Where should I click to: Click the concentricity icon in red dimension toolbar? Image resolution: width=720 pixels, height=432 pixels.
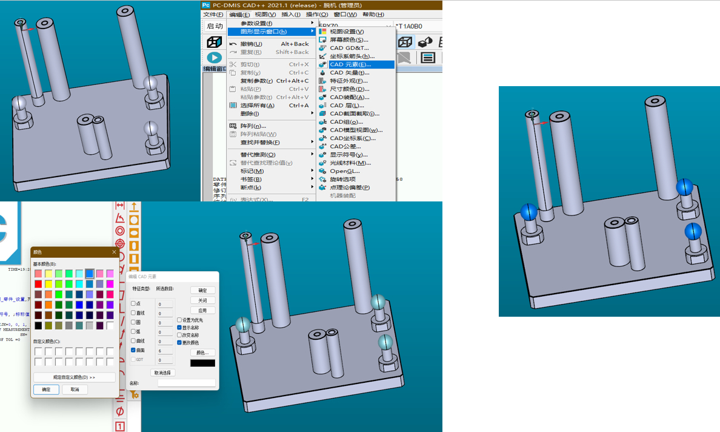pyautogui.click(x=120, y=231)
